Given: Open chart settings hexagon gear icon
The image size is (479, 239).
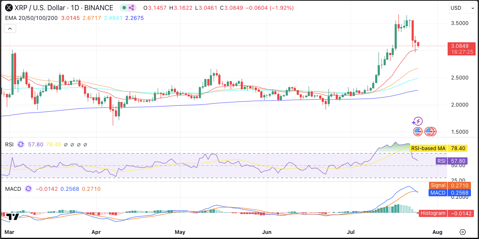Looking at the screenshot, I should click(x=463, y=231).
